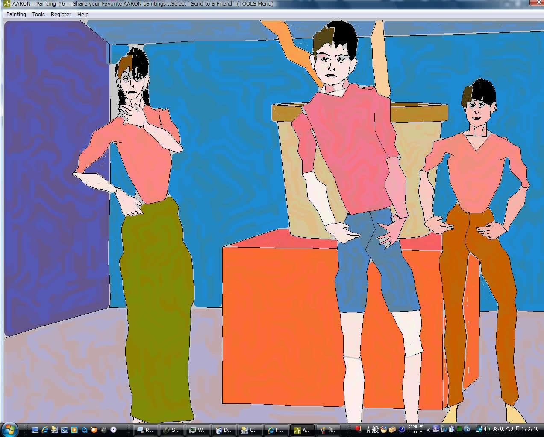Click the disc icon in quick launch
This screenshot has height=437, width=544.
[x=113, y=430]
